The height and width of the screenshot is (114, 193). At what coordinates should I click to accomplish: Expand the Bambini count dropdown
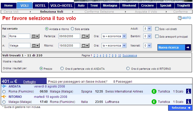[147, 36]
